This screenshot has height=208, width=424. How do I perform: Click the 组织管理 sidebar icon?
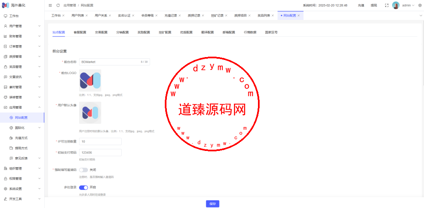coord(5,169)
